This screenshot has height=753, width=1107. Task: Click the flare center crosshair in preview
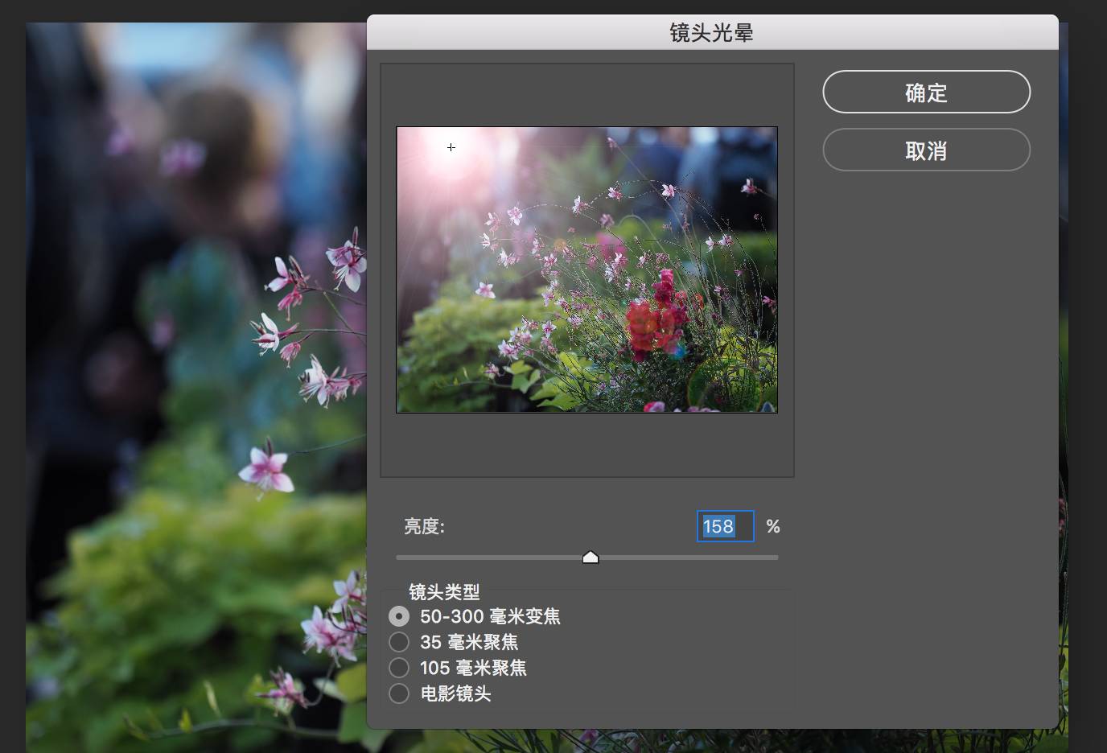point(451,147)
